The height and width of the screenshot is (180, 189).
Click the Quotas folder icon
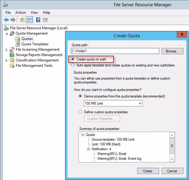click(x=18, y=39)
